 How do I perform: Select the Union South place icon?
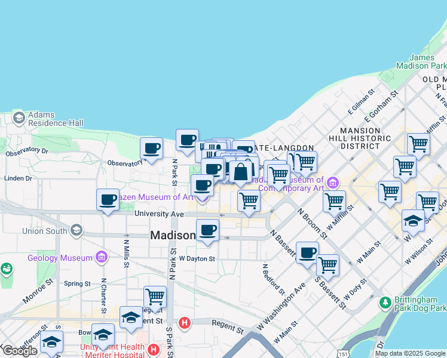point(76,230)
